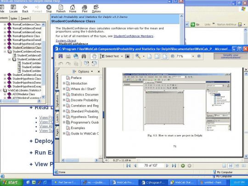Switch to Continuous Facing layout icon
Viewport: 248px width, 186px height.
click(x=237, y=166)
